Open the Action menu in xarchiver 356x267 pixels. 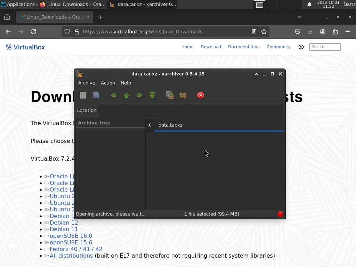[x=108, y=83]
